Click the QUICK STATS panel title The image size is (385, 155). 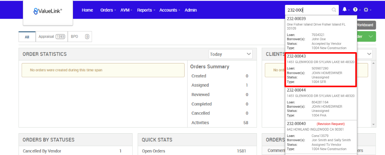157,140
